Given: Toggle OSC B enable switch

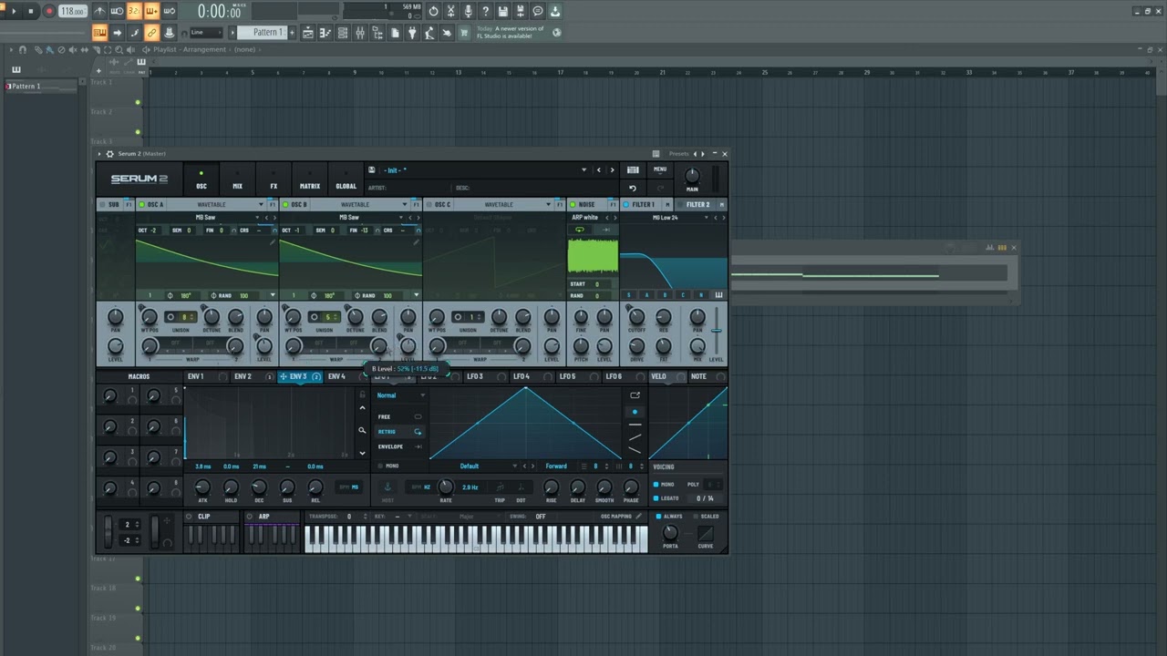Looking at the screenshot, I should (284, 205).
